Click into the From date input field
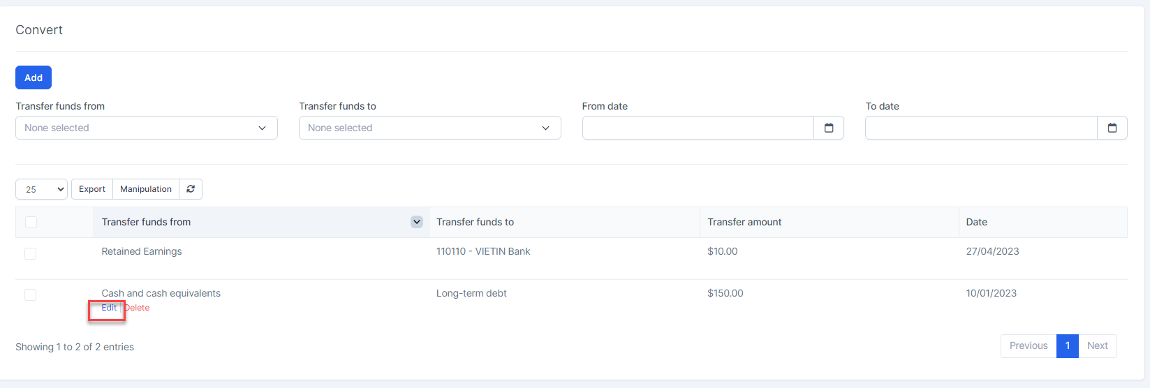This screenshot has height=388, width=1150. click(698, 128)
